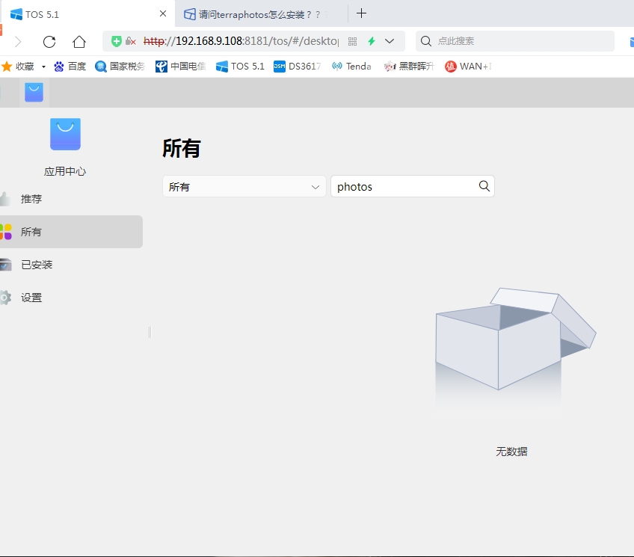Viewport: 634px width, 557px height.
Task: Click the browser reload icon
Action: 49,42
